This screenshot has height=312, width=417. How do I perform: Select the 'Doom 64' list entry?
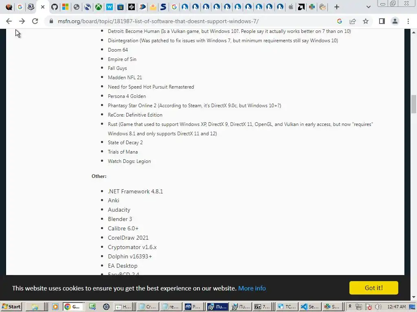118,50
